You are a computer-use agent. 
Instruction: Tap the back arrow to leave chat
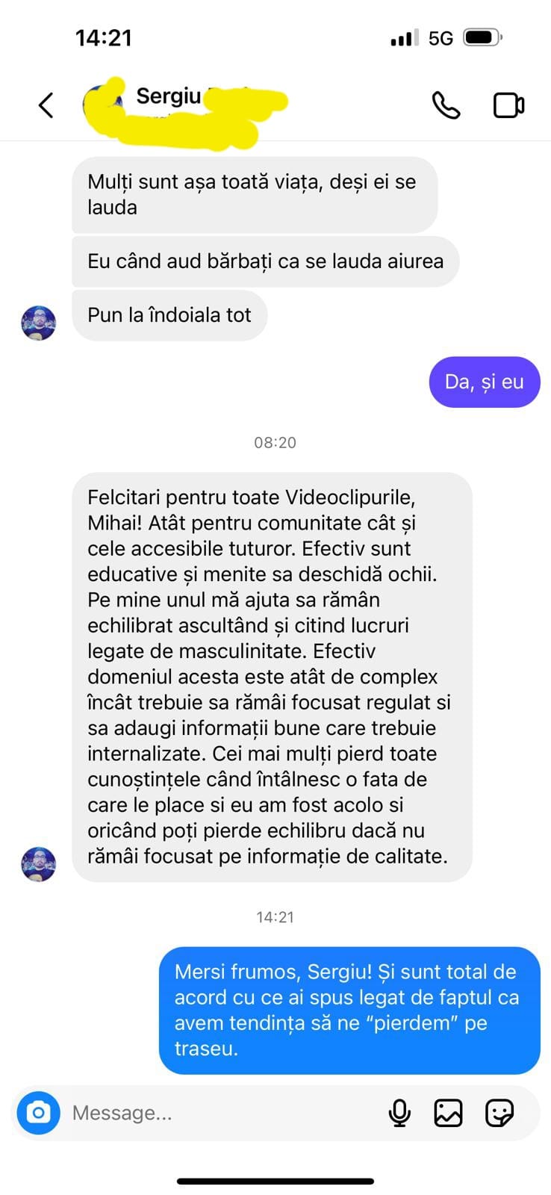pyautogui.click(x=46, y=105)
